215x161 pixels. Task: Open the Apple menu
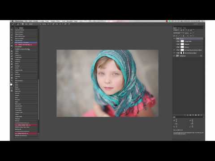(13, 21)
